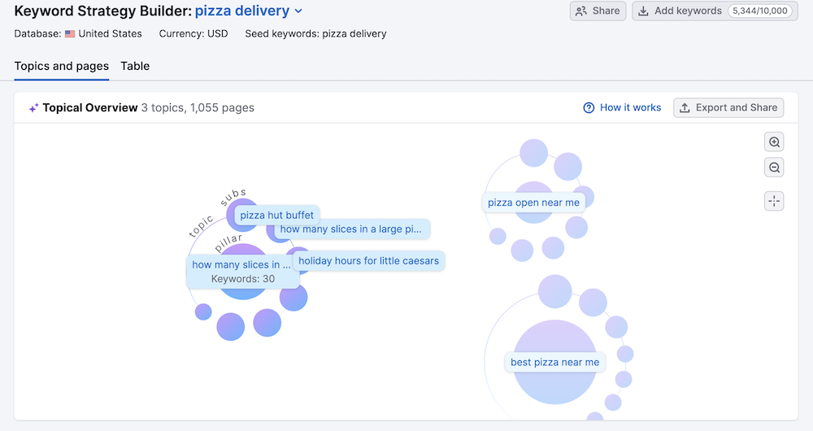Click the how many slices in a large pizza label
This screenshot has height=431, width=813.
coord(351,229)
